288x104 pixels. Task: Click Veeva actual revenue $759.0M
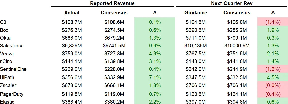point(72,54)
